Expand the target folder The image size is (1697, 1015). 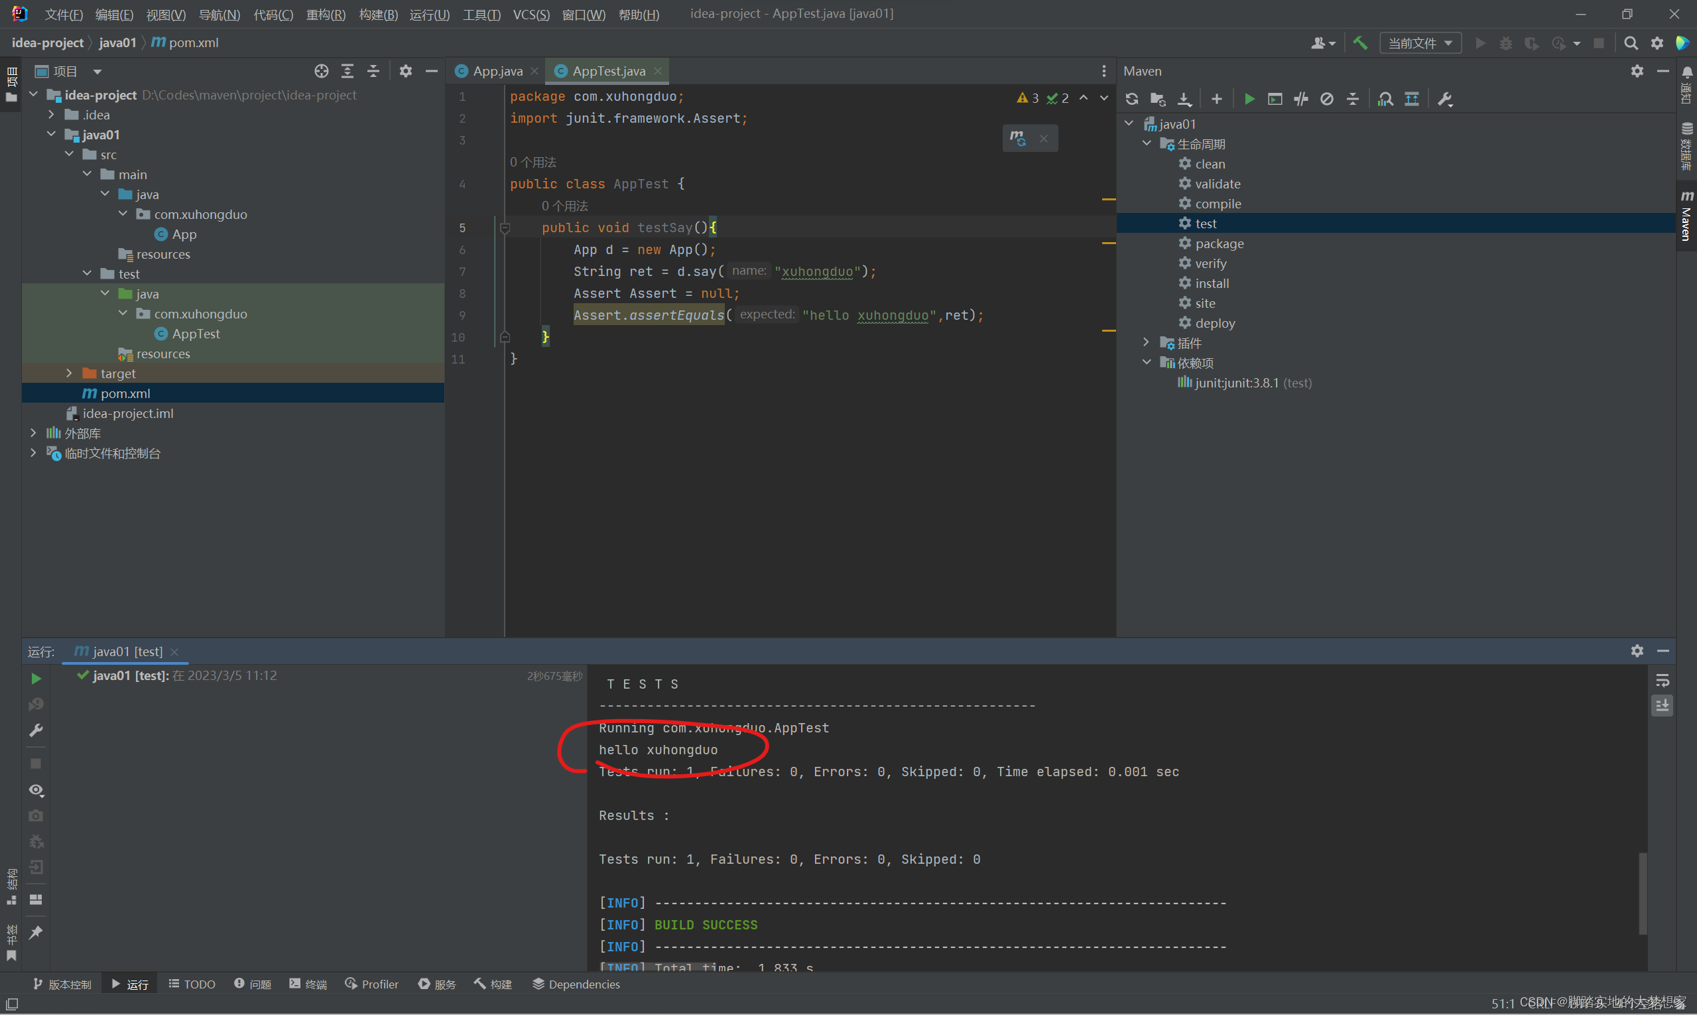[x=69, y=373]
